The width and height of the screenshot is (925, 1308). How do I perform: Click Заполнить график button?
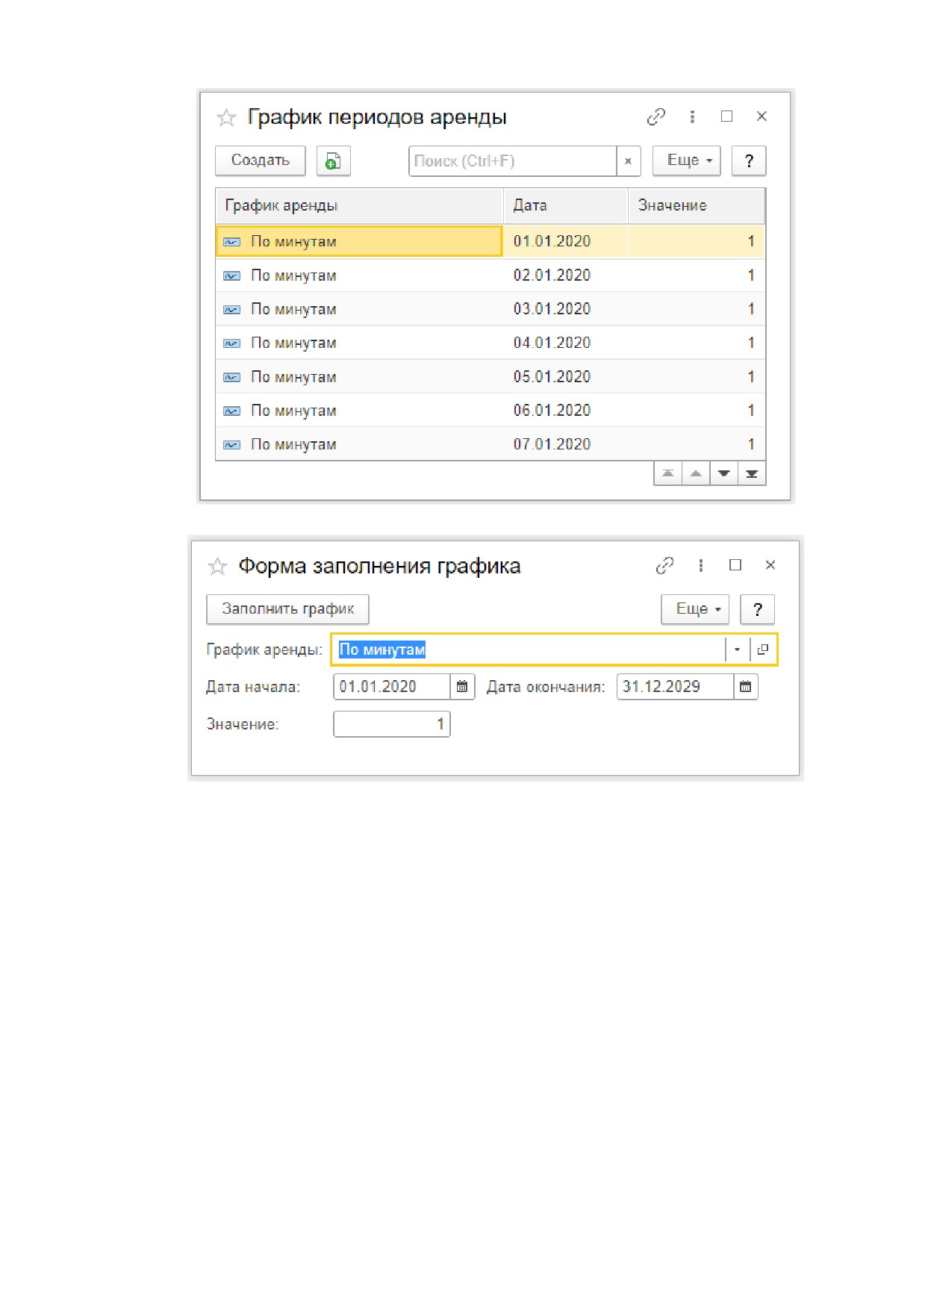(x=288, y=609)
